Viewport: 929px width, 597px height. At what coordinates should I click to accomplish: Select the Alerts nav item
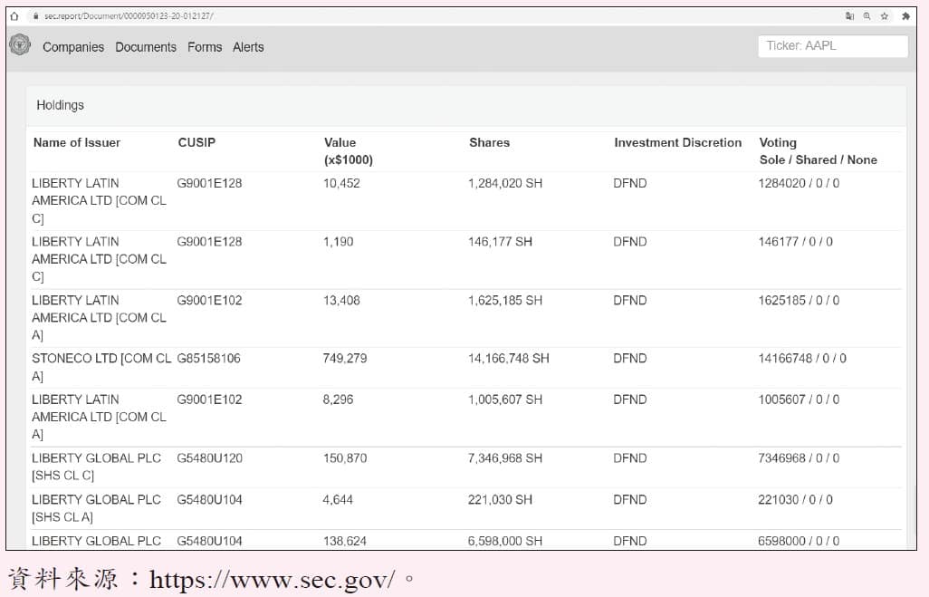pos(248,47)
